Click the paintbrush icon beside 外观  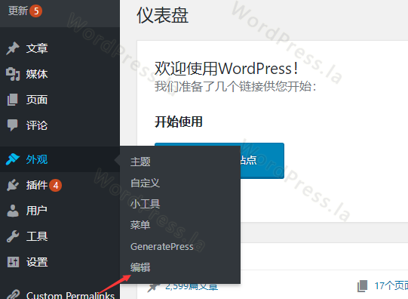click(13, 159)
